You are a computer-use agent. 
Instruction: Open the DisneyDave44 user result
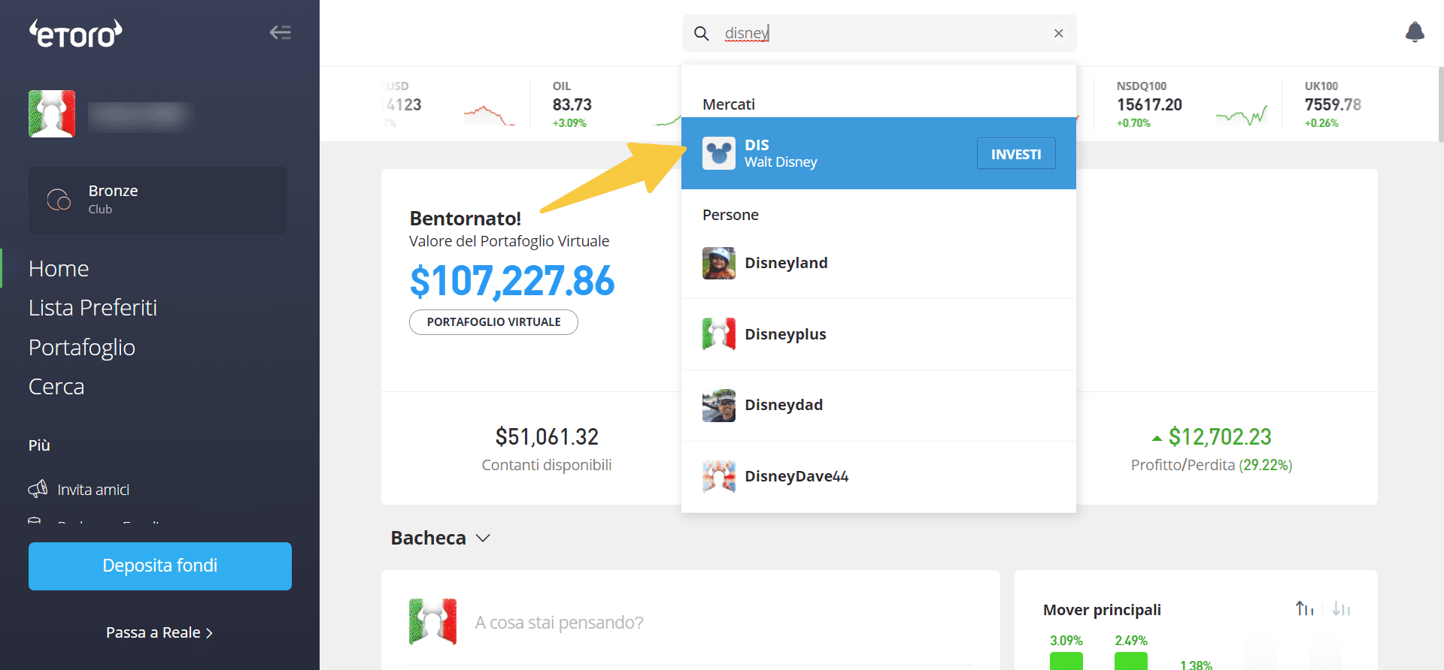[x=878, y=476]
